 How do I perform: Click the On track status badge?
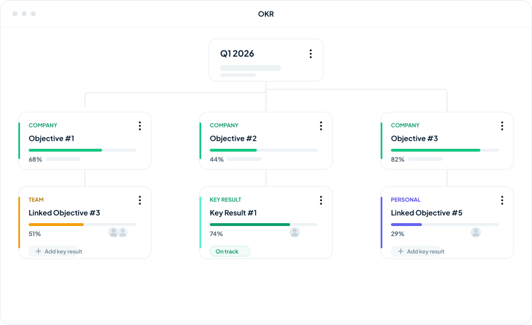(x=230, y=252)
